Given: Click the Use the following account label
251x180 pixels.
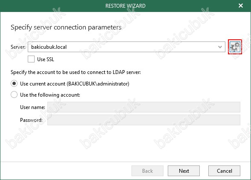Looking at the screenshot, I should [x=50, y=95].
